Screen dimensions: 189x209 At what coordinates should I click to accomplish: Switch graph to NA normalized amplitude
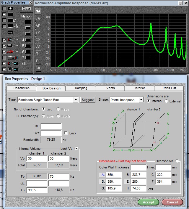[x=38, y=11]
